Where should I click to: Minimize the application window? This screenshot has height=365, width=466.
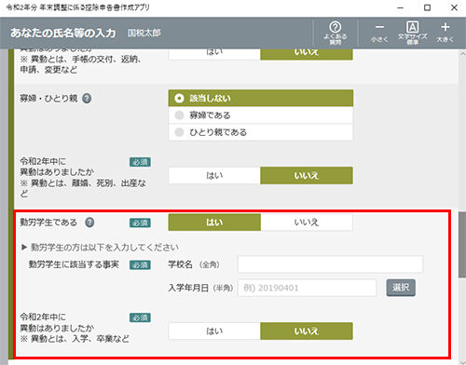click(x=401, y=7)
